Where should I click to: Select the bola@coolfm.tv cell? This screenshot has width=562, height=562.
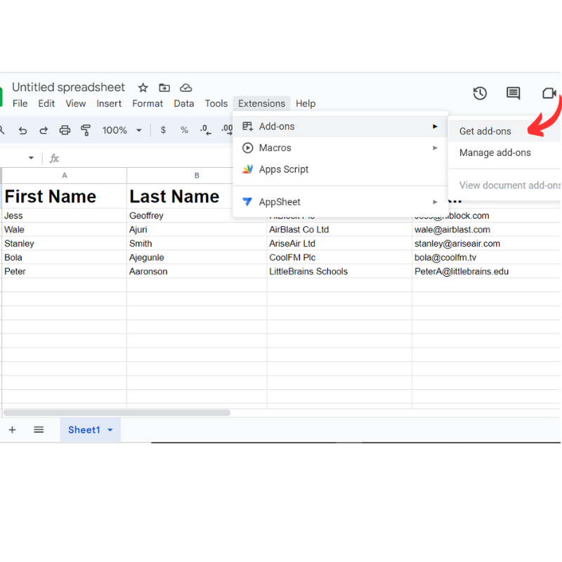coord(486,258)
